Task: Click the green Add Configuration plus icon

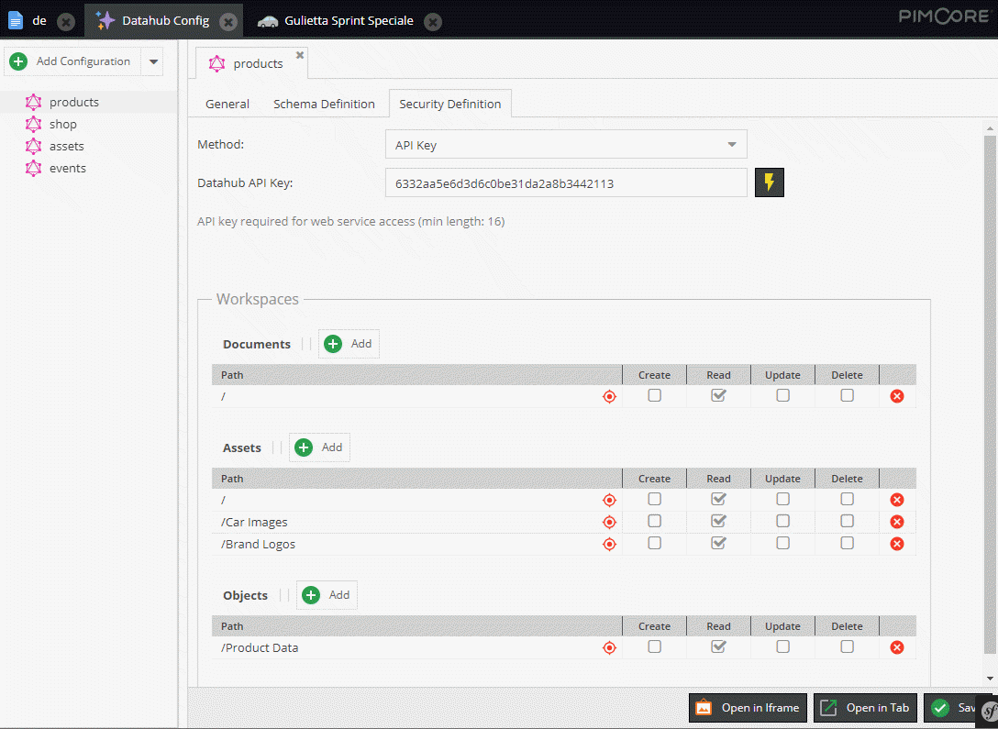Action: click(x=18, y=61)
